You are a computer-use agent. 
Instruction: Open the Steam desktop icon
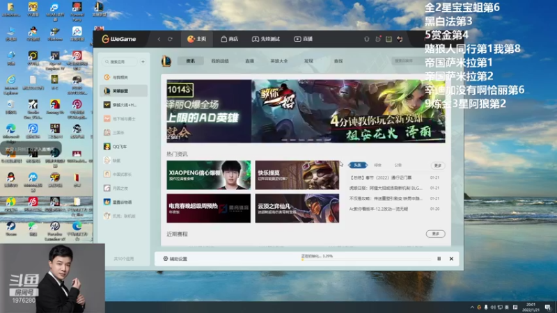[10, 229]
